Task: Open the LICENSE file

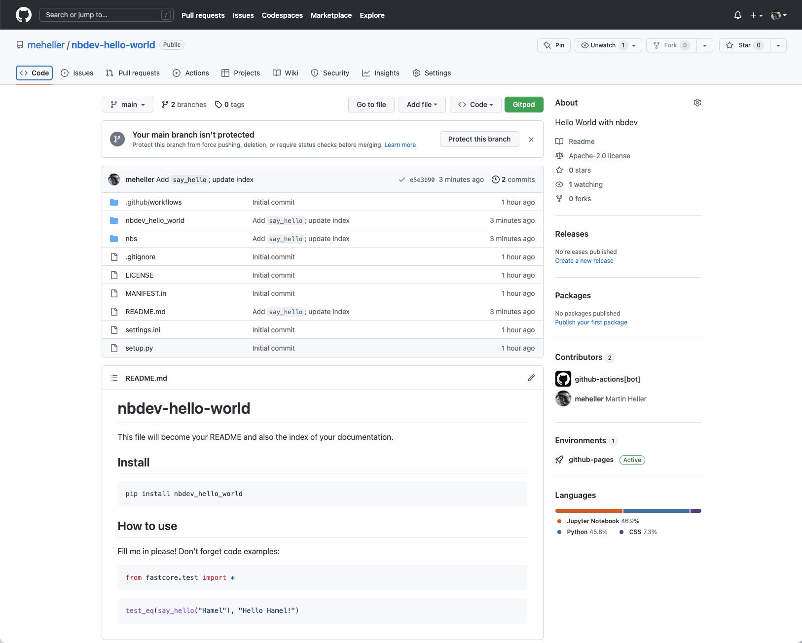Action: pyautogui.click(x=140, y=275)
